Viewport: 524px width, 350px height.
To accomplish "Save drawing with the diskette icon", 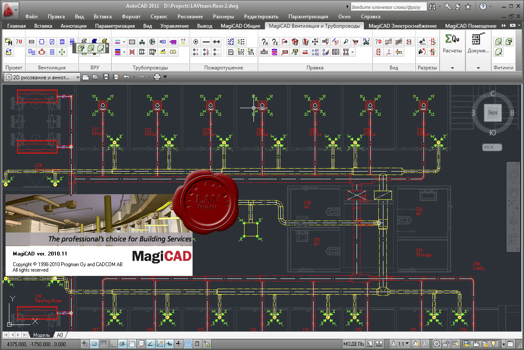I will click(106, 77).
